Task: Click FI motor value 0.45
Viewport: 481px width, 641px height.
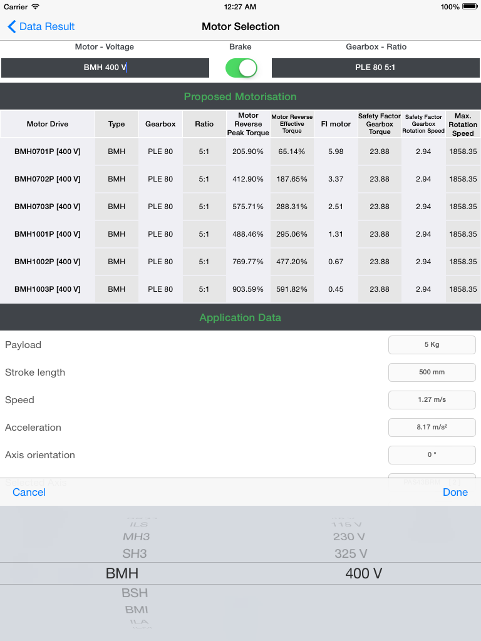Action: click(x=336, y=289)
